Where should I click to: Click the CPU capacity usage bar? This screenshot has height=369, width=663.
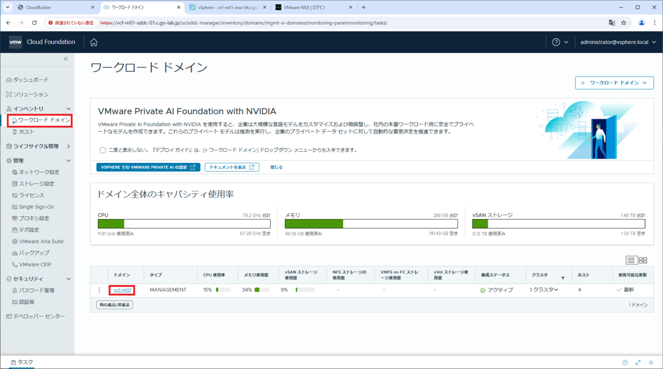pos(184,224)
